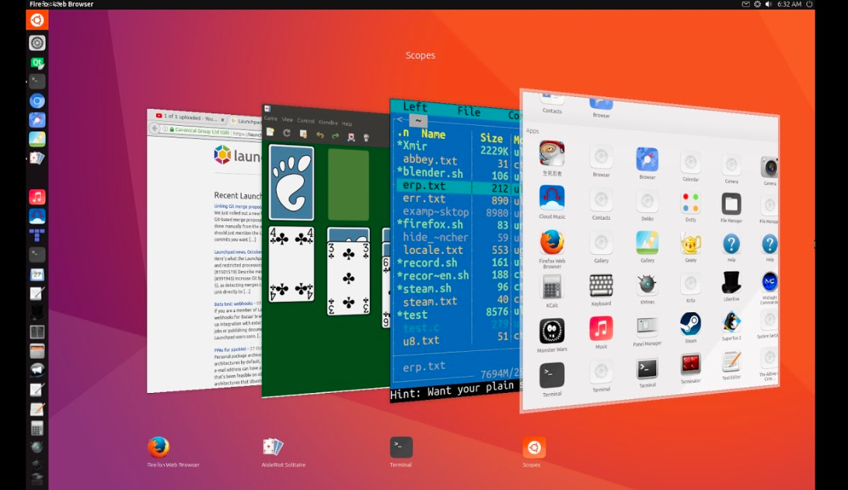
Task: Select the Scopes spread icon at bottom
Action: 534,447
